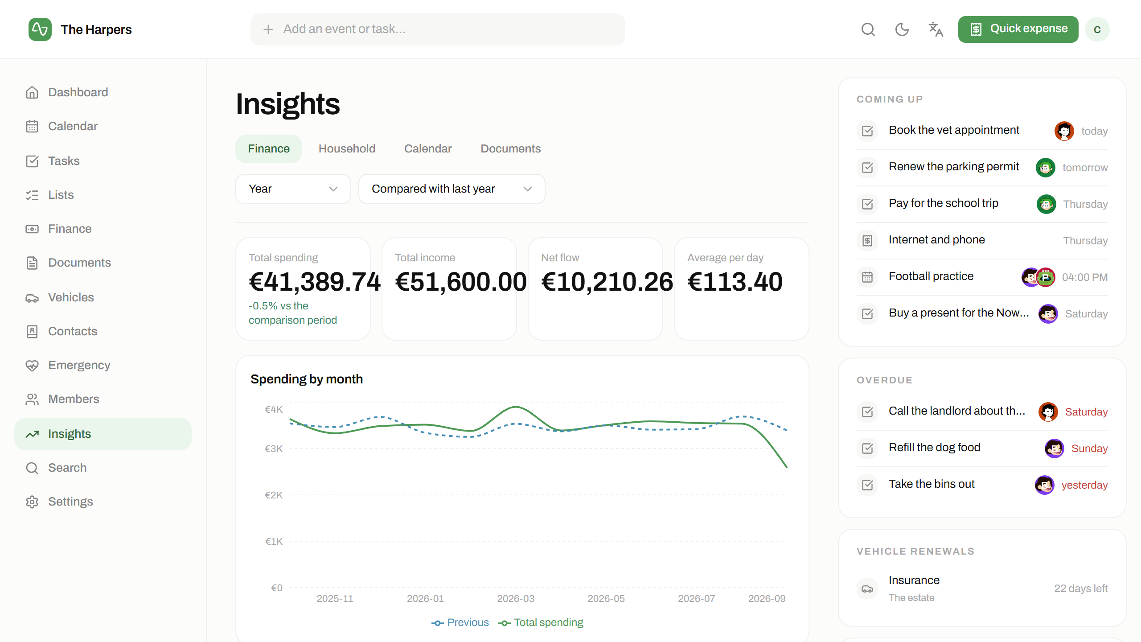Toggle the Previous series in chart legend
The image size is (1141, 642).
460,622
